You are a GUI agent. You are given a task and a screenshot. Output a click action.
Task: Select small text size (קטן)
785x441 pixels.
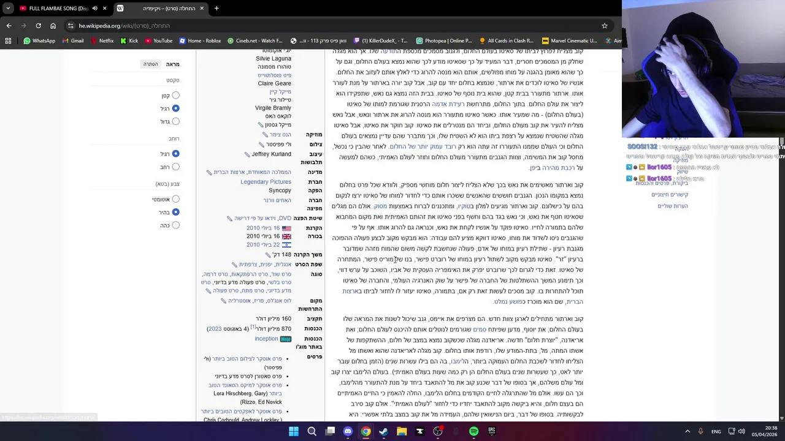coord(175,95)
